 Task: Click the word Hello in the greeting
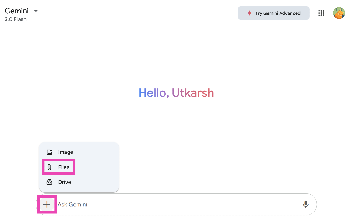click(153, 93)
